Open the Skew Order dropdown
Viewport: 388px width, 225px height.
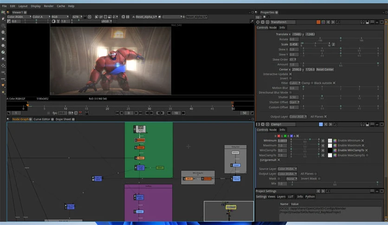pos(293,60)
